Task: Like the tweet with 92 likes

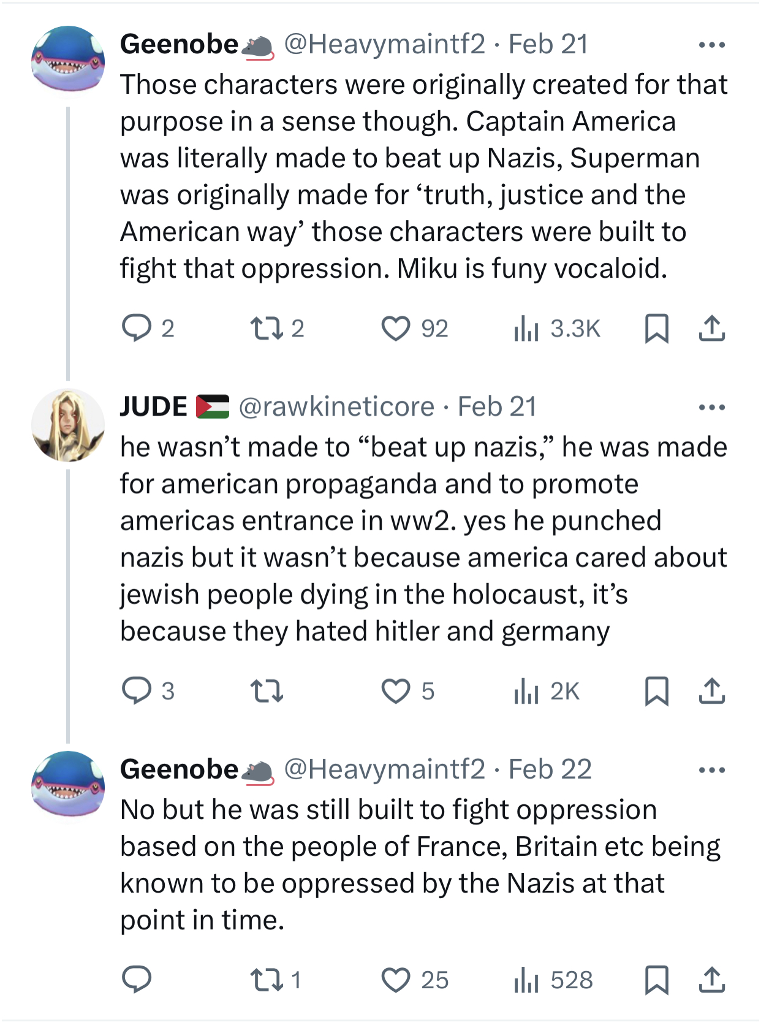Action: pos(396,328)
